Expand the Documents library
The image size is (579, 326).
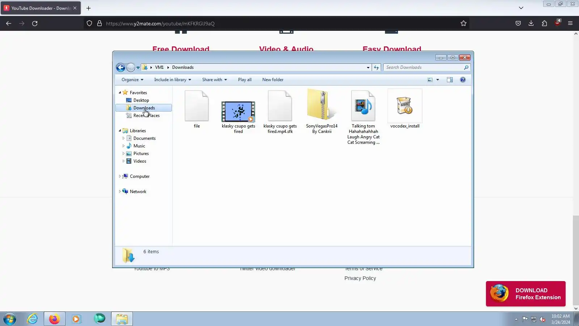click(123, 138)
